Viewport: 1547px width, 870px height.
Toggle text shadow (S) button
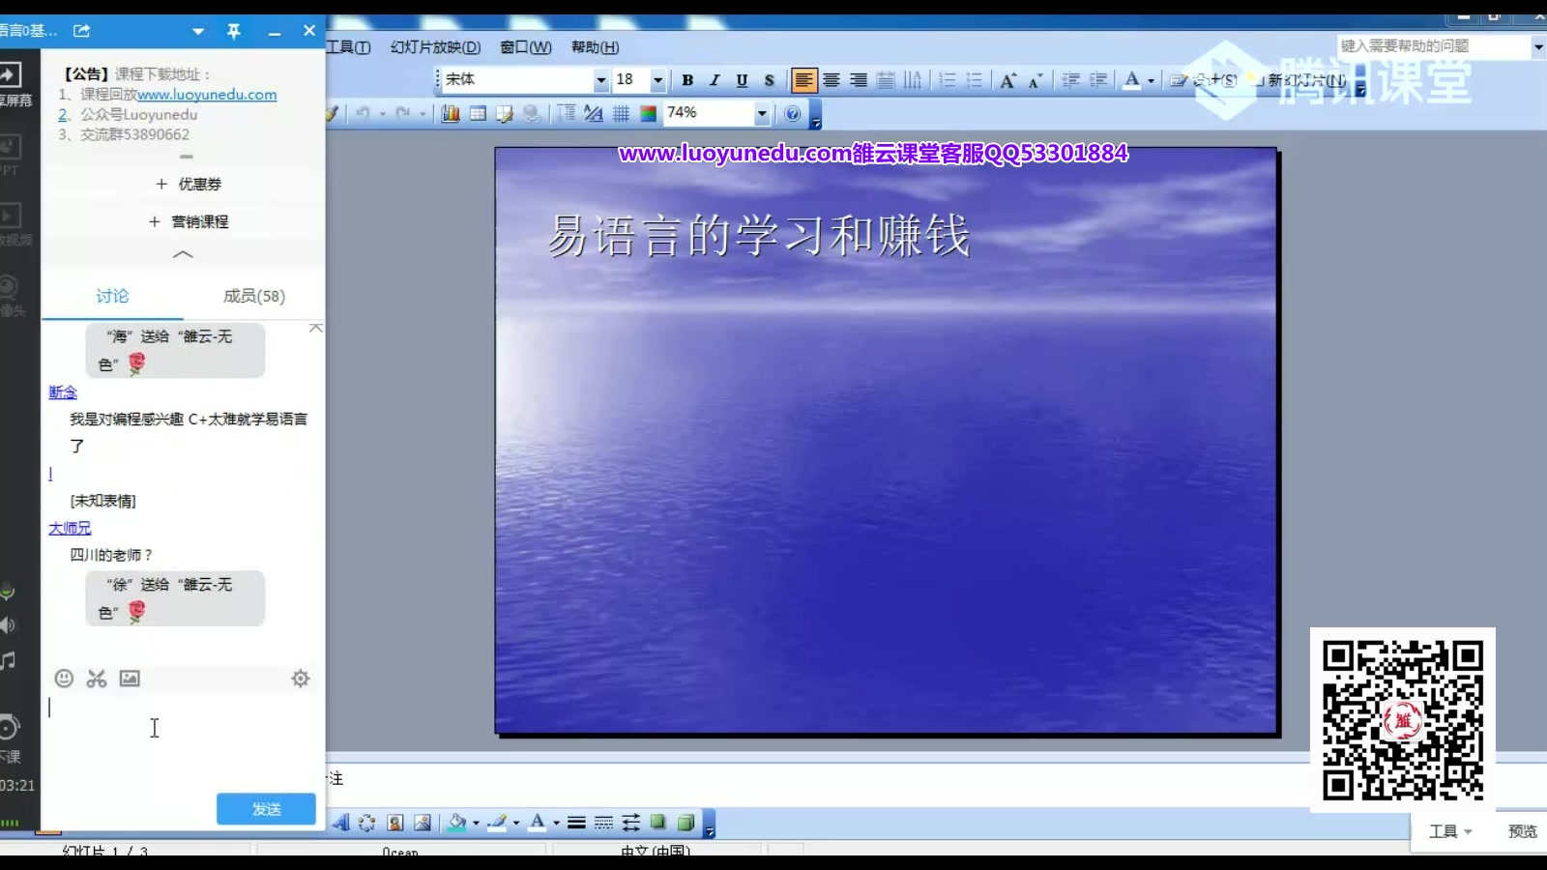click(x=769, y=80)
